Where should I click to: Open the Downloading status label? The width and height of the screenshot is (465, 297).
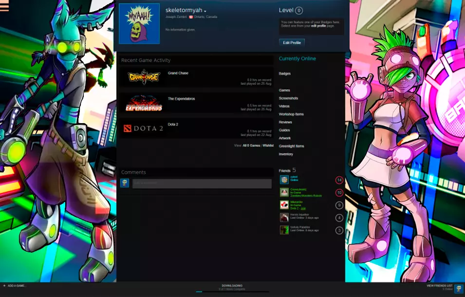[x=232, y=286]
